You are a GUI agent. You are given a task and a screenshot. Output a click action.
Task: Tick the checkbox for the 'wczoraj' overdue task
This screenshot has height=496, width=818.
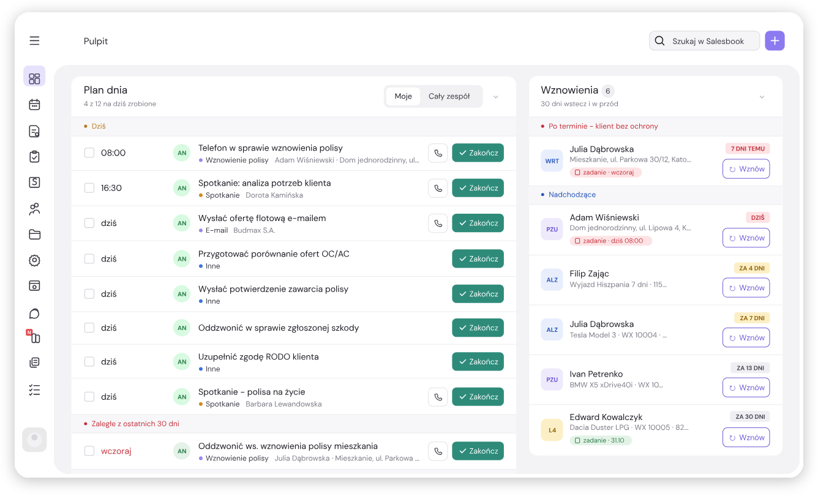(89, 451)
